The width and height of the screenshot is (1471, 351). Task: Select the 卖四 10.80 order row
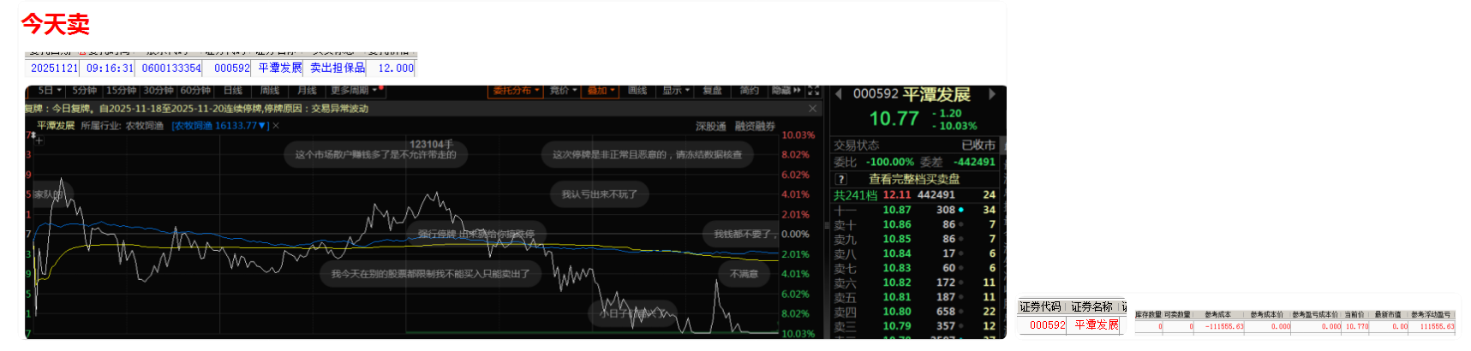(915, 312)
